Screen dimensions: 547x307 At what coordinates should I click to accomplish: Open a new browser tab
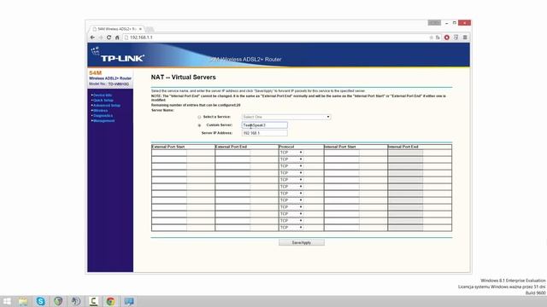150,29
